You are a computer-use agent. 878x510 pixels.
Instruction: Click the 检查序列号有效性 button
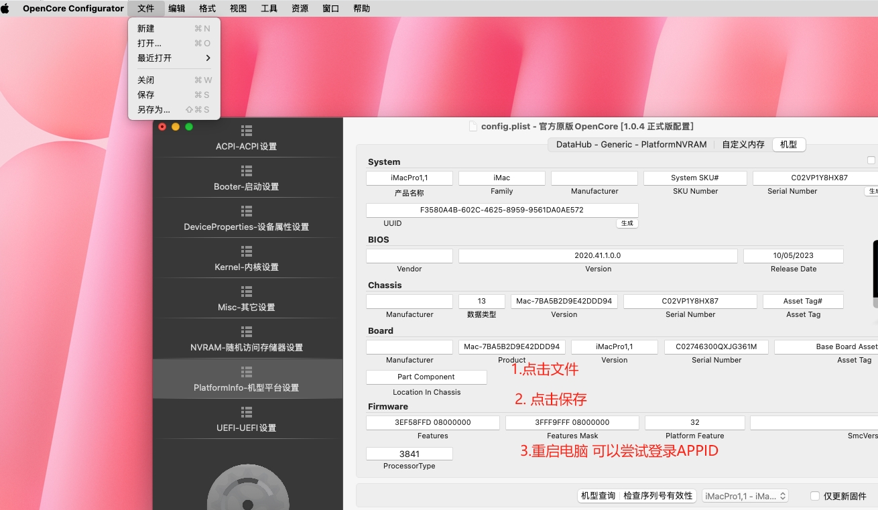coord(657,496)
